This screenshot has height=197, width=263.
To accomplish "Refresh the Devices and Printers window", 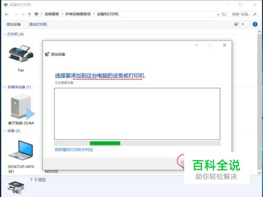I will pos(224,14).
